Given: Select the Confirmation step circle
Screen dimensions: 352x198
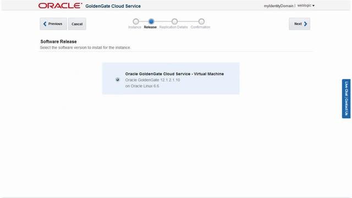Looking at the screenshot, I should coord(201,21).
